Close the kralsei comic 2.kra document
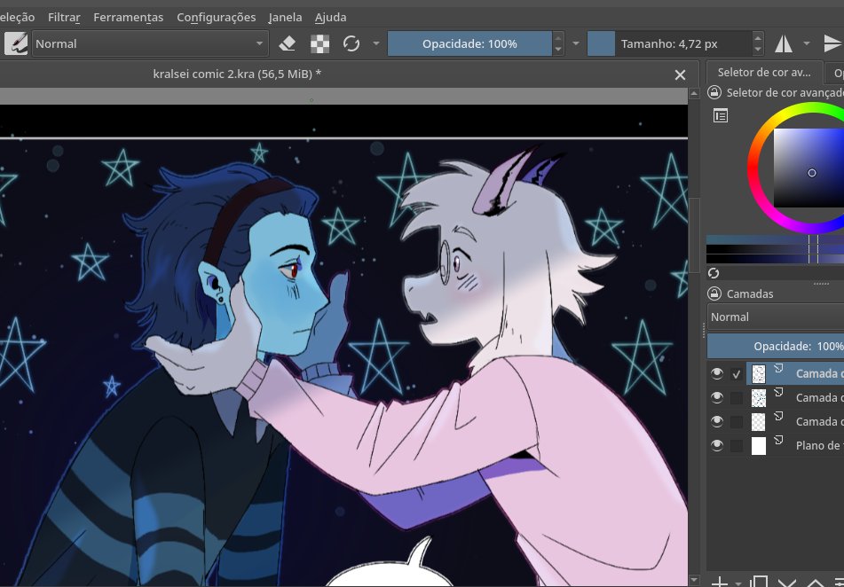844x587 pixels. (x=681, y=74)
